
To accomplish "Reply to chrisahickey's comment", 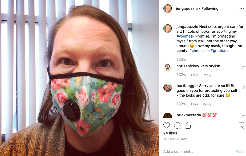I will click(x=207, y=75).
